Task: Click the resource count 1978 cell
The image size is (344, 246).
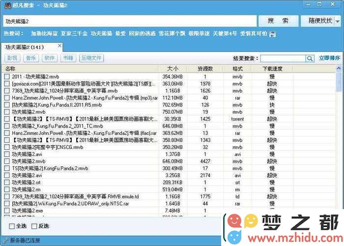Action: (x=205, y=84)
